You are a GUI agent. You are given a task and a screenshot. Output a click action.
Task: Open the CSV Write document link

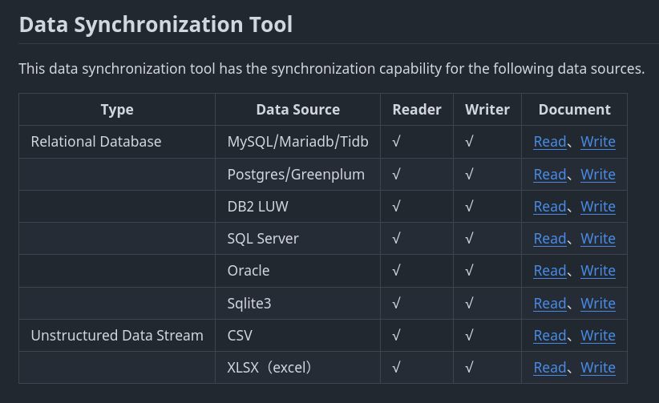point(597,336)
